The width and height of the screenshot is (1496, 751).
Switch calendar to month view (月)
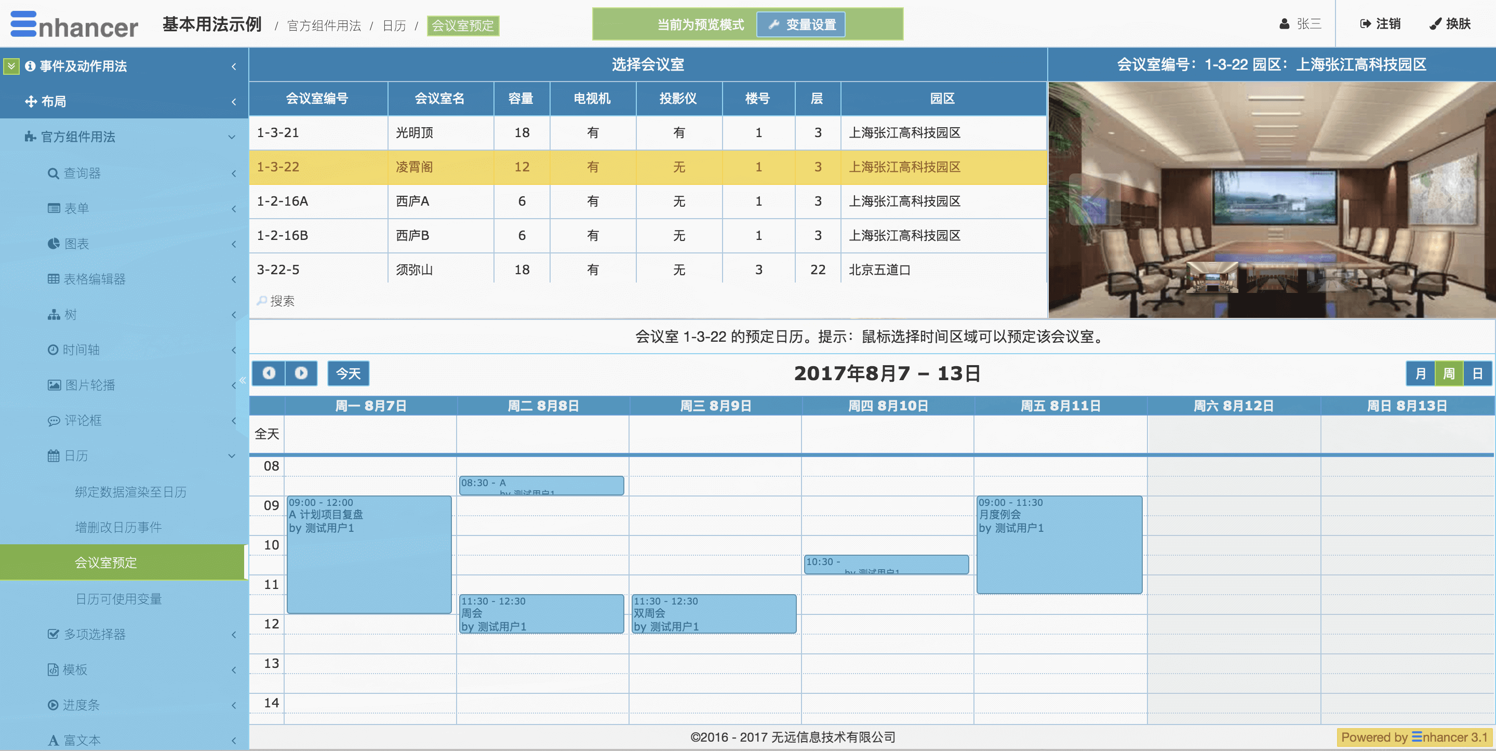[x=1421, y=373]
